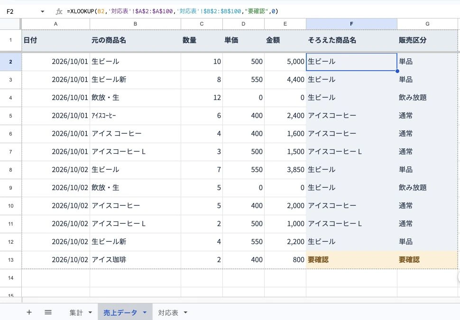Click the 通常 cell in row 10

click(x=427, y=206)
